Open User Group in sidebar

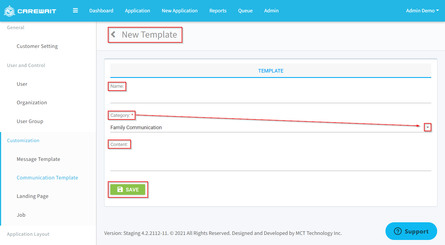click(x=30, y=121)
